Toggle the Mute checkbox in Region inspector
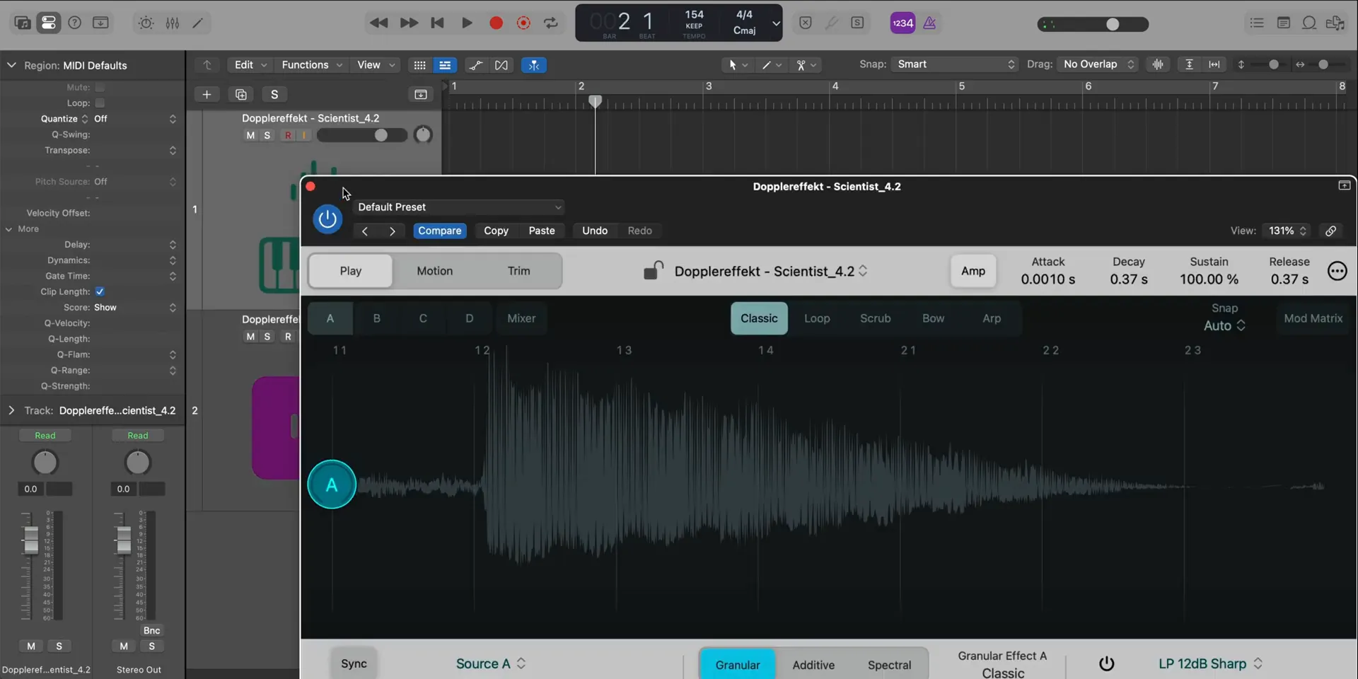This screenshot has width=1358, height=679. coord(100,87)
